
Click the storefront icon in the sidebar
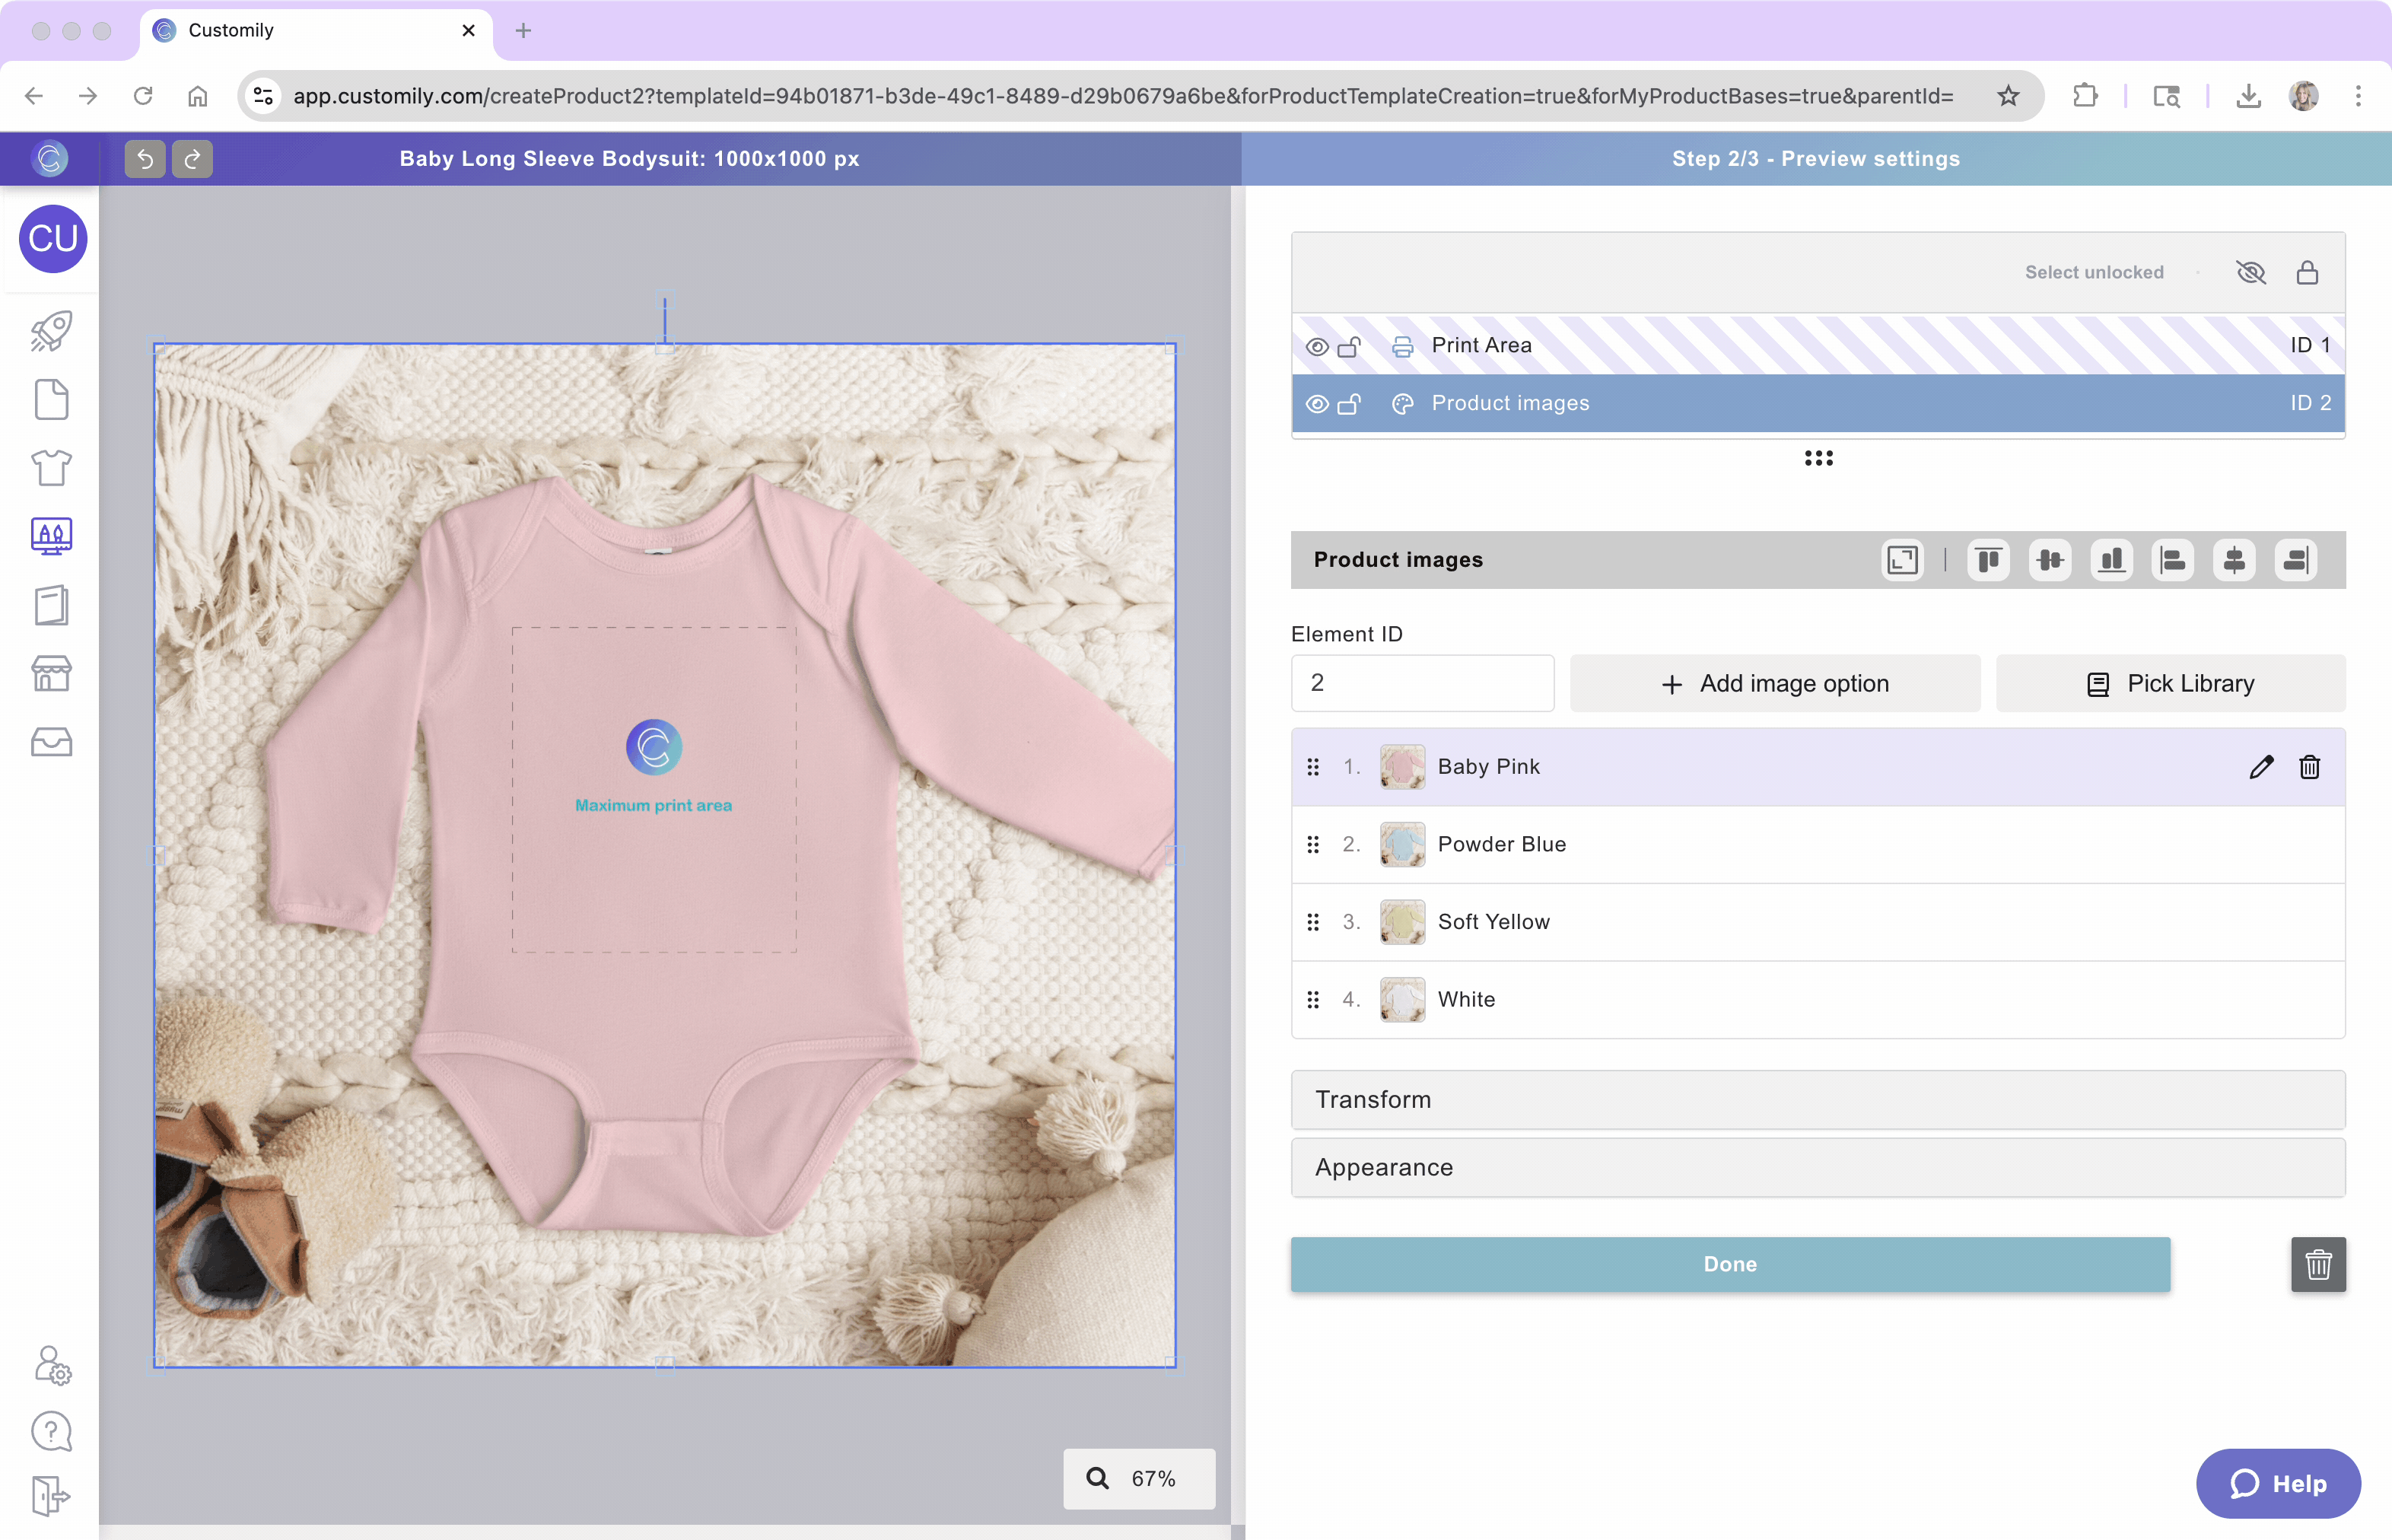tap(51, 673)
